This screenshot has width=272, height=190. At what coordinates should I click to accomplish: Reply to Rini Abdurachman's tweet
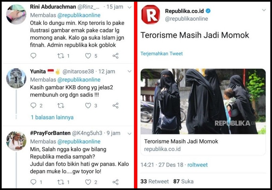pyautogui.click(x=33, y=56)
